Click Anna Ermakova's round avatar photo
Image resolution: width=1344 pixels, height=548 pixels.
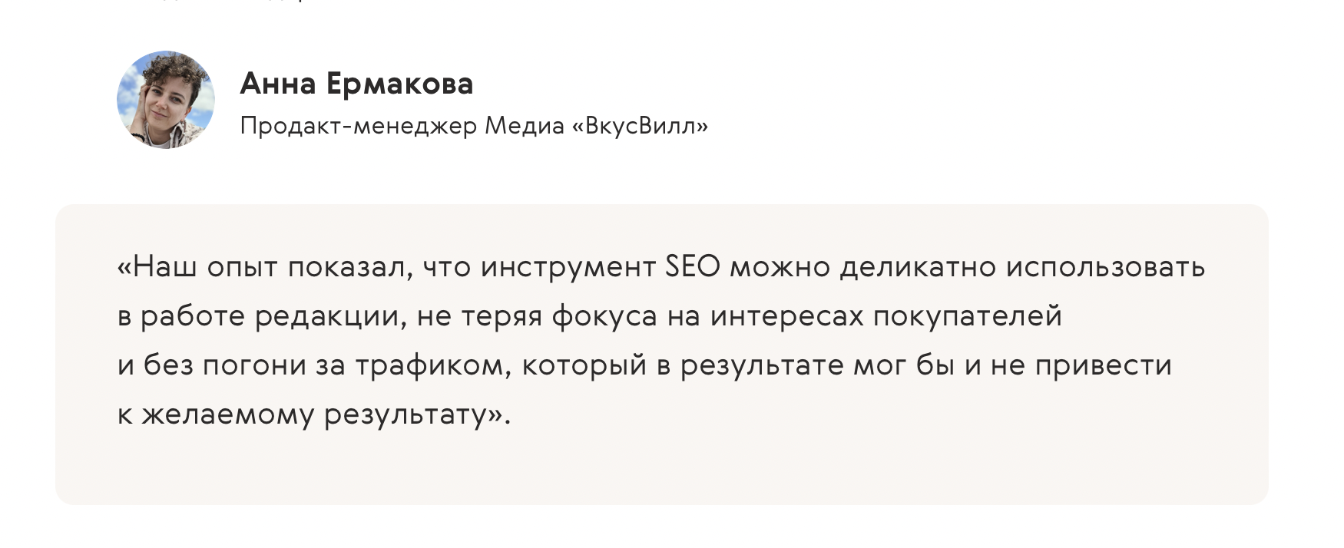166,100
